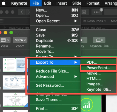This screenshot has width=117, height=112.
Task: Click the browser download extension icon
Action: point(84,12)
